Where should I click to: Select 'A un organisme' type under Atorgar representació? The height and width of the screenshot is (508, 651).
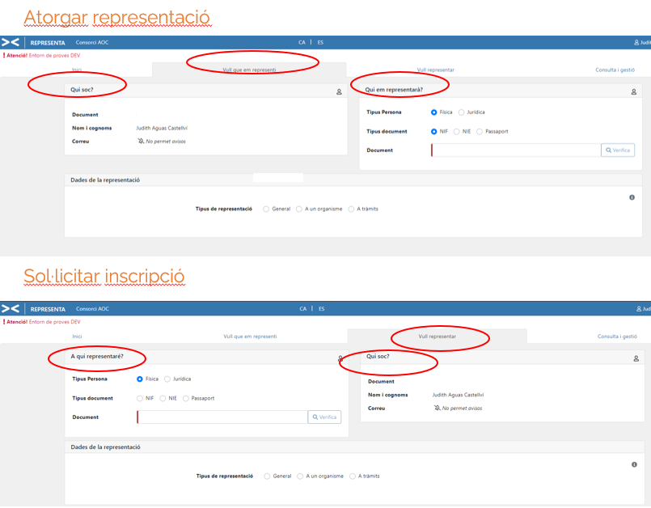tap(299, 209)
